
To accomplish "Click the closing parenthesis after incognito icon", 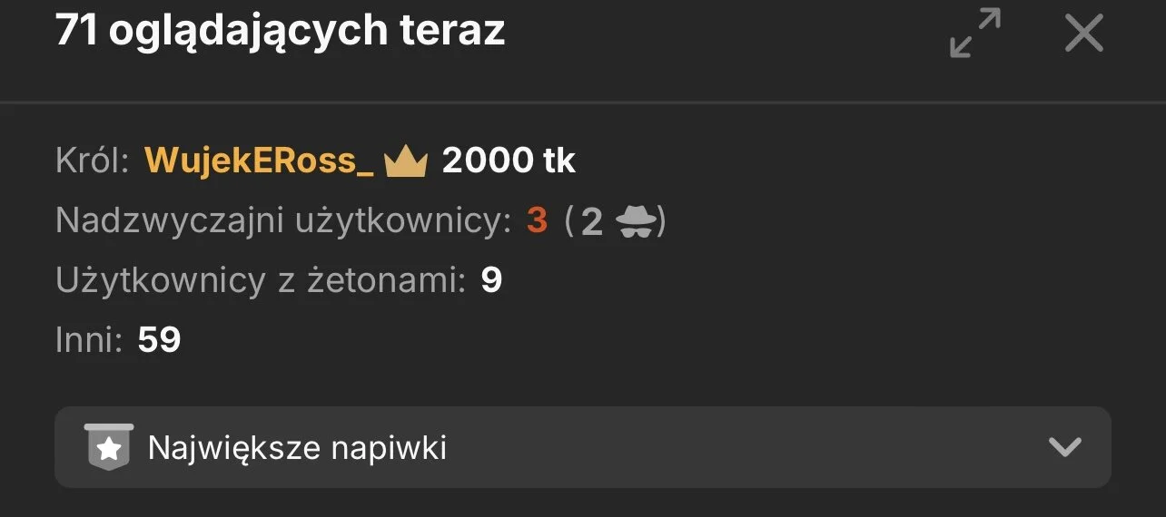I will coord(662,221).
